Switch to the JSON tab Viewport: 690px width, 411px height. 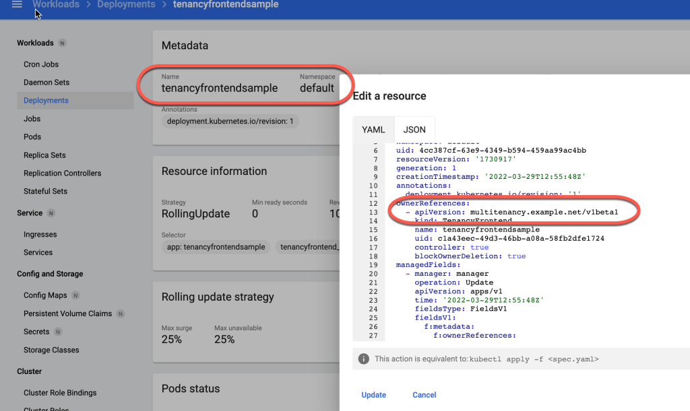(414, 129)
